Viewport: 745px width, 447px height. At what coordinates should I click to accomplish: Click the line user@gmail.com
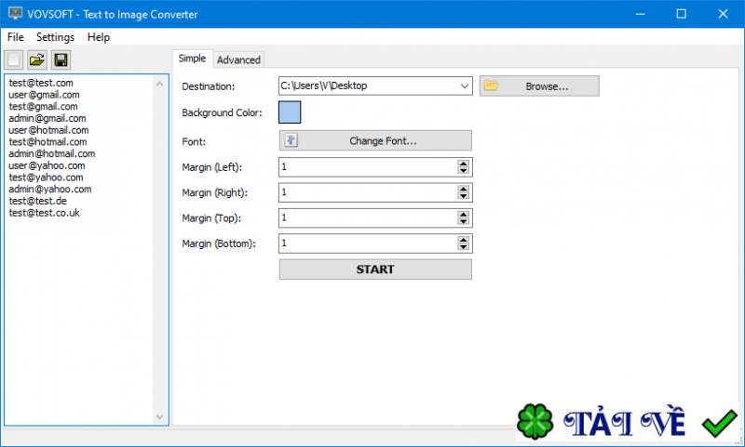pyautogui.click(x=44, y=95)
